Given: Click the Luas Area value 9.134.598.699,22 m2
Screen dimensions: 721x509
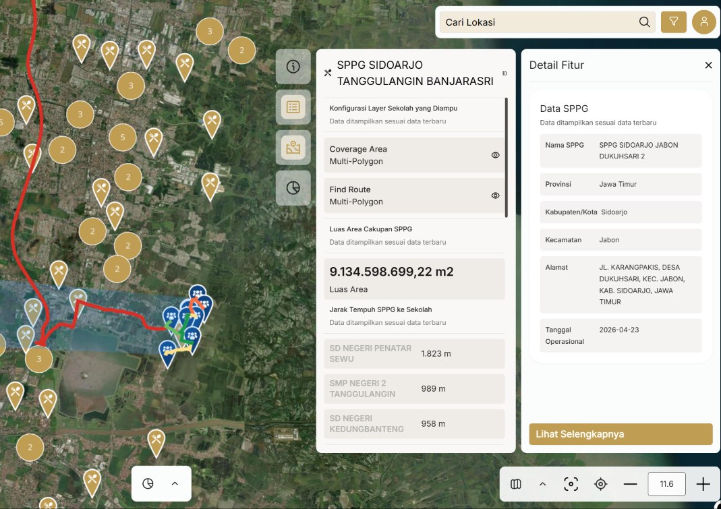Looking at the screenshot, I should tap(391, 271).
